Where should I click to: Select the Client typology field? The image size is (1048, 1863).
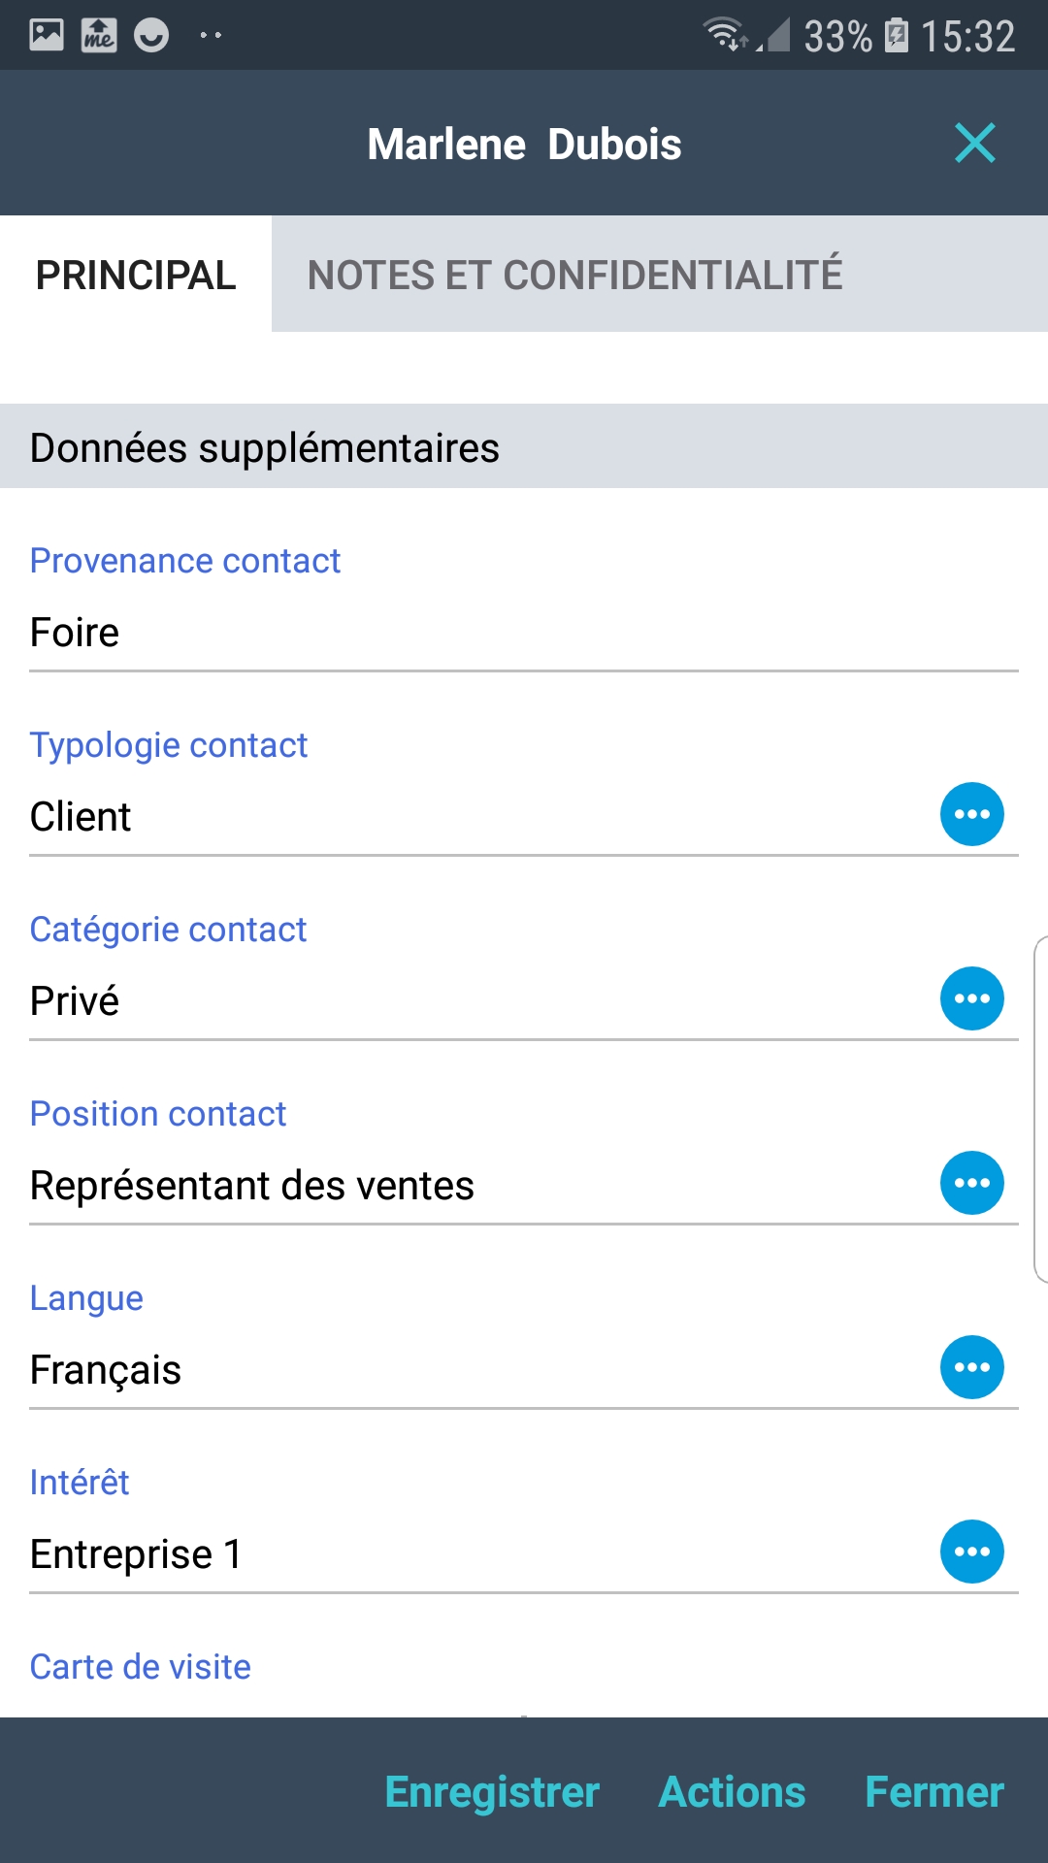point(466,817)
